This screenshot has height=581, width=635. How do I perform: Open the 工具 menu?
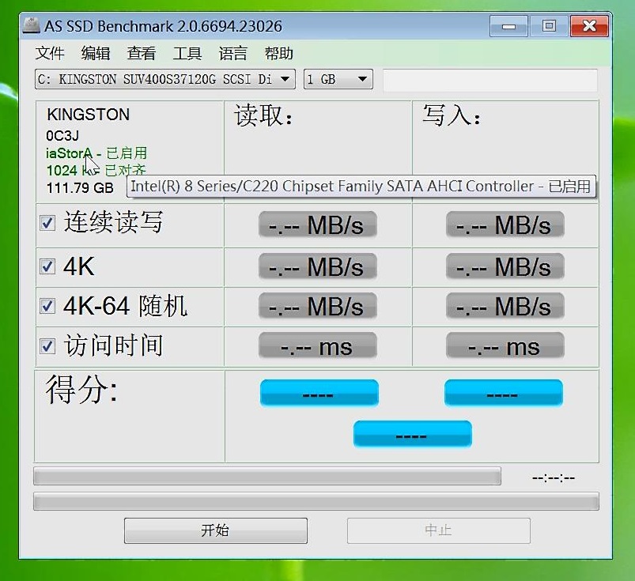coord(186,53)
